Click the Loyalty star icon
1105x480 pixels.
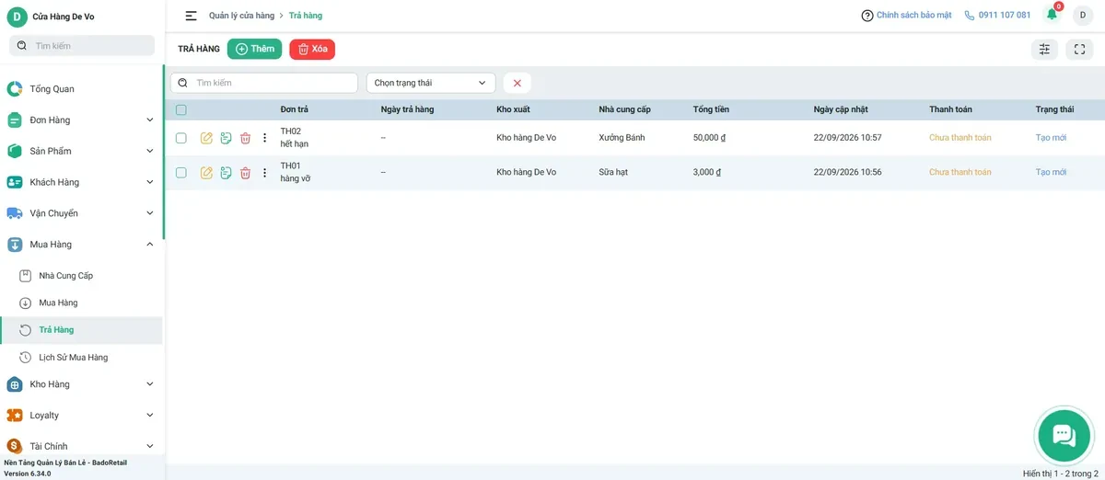(x=15, y=416)
